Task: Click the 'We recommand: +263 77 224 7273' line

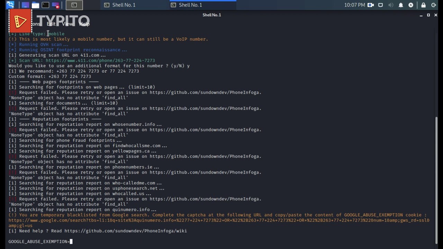Action: tap(74, 71)
